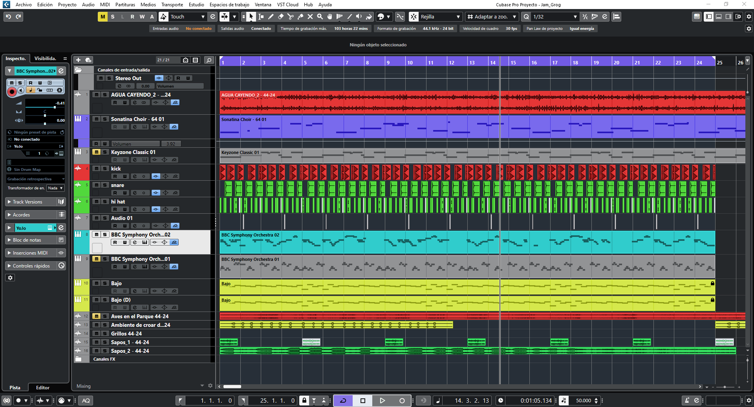
Task: Select the Object Selection arrow tool
Action: pyautogui.click(x=251, y=16)
